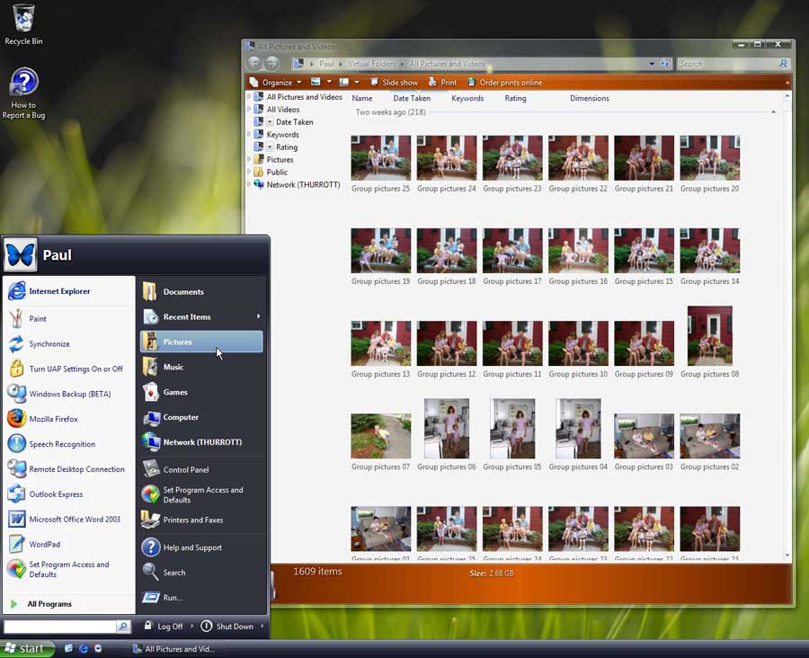The width and height of the screenshot is (809, 658).
Task: Open the Organize dropdown menu
Action: point(276,83)
